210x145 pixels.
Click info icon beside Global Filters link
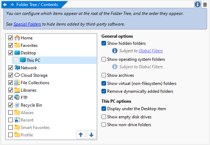tap(115, 51)
